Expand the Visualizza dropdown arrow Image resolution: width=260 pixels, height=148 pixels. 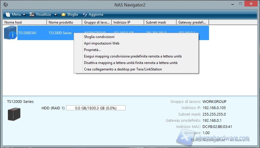(55, 15)
